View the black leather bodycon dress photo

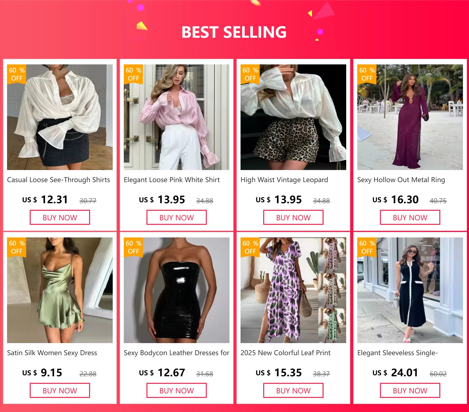coord(177,290)
